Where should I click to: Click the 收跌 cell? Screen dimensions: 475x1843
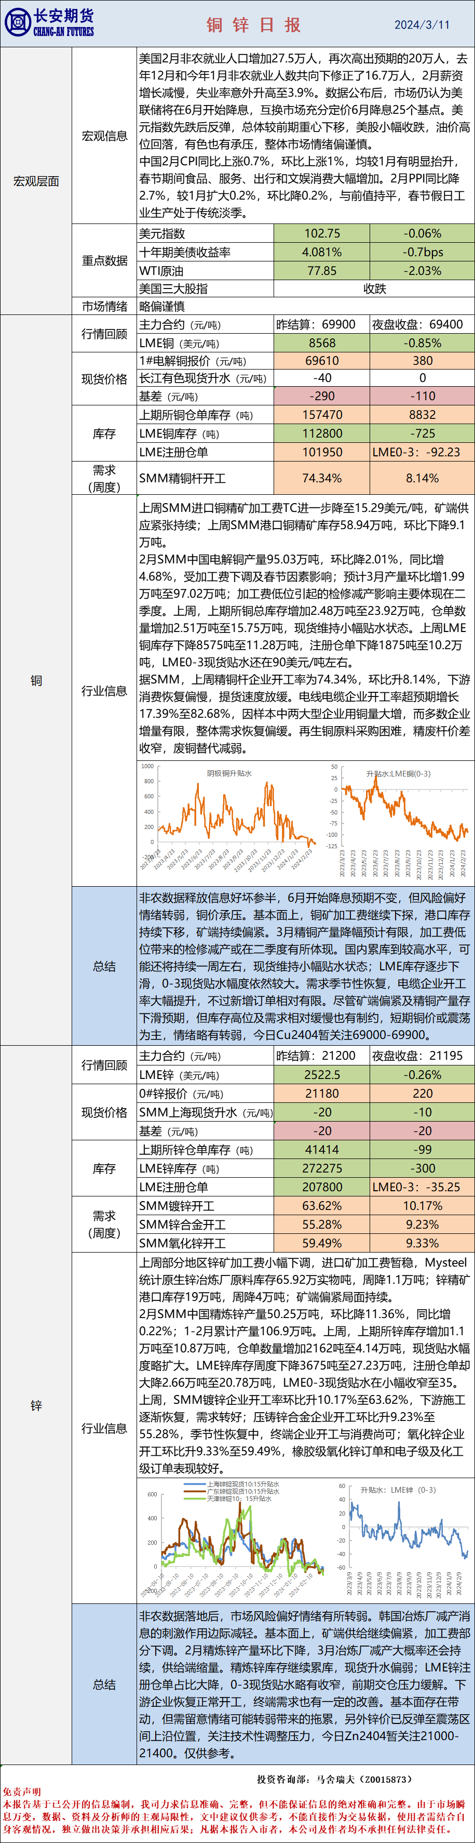[374, 289]
